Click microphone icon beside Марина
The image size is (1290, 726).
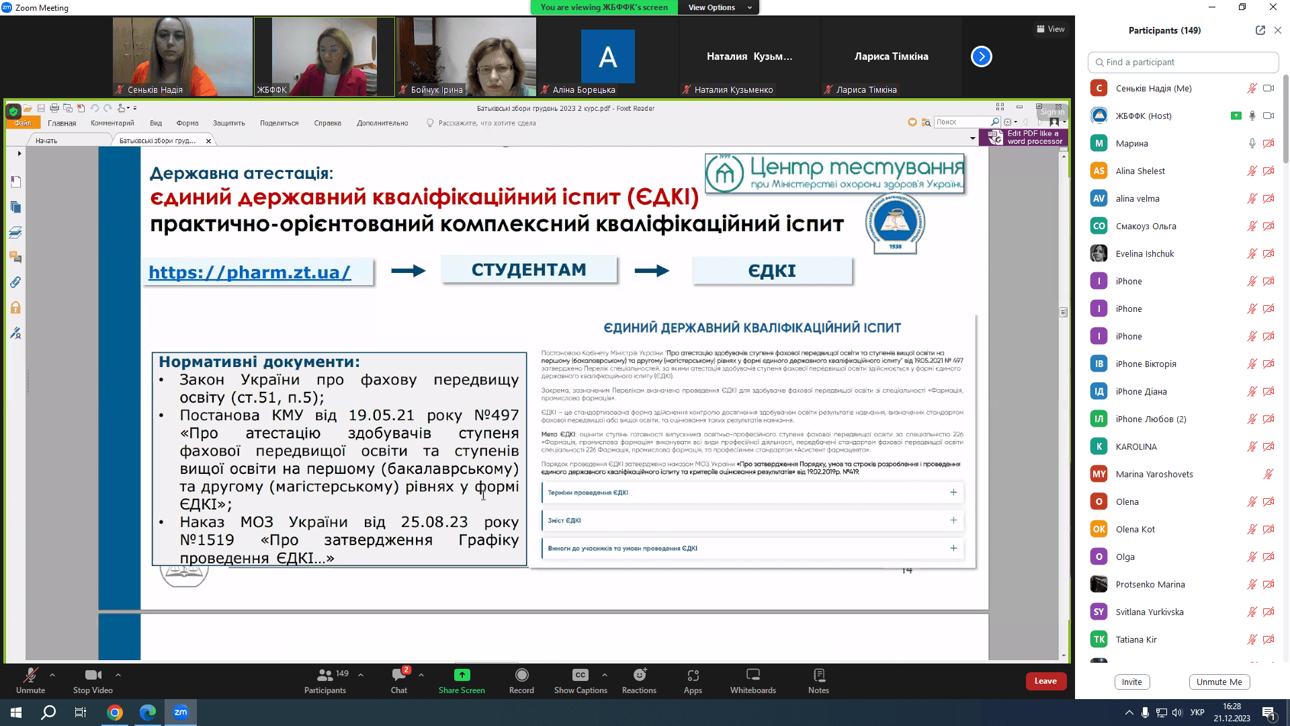tap(1252, 143)
